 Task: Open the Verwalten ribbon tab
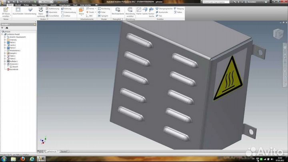(44, 5)
